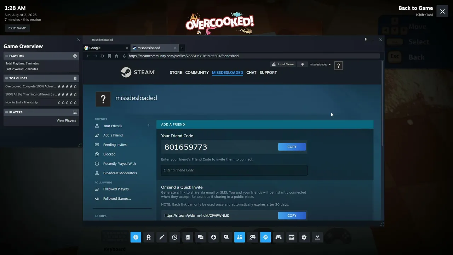This screenshot has height=255, width=453.
Task: Open the Achievements icon in the overlay toolbar
Action: click(x=149, y=237)
